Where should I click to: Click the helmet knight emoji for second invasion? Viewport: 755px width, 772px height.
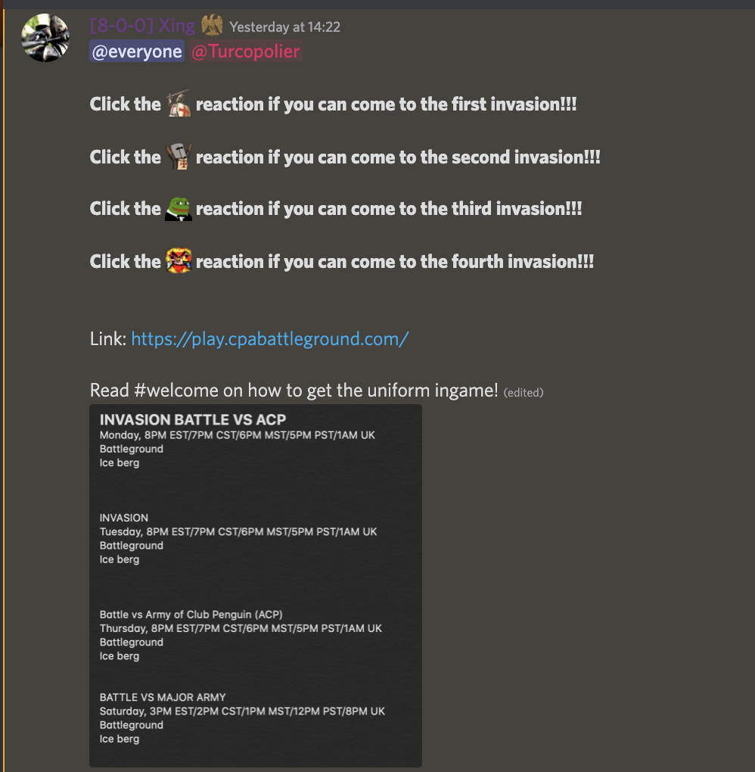coord(179,157)
